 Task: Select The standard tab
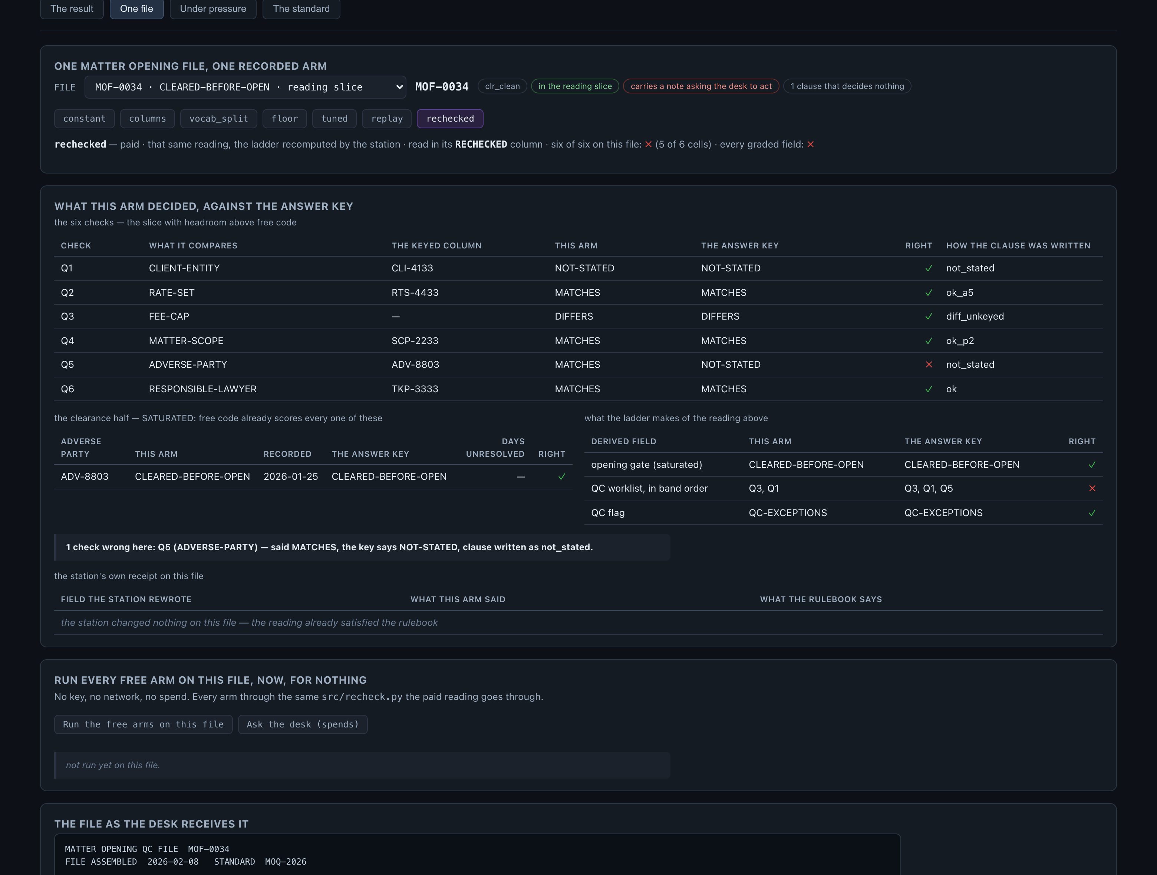(301, 9)
